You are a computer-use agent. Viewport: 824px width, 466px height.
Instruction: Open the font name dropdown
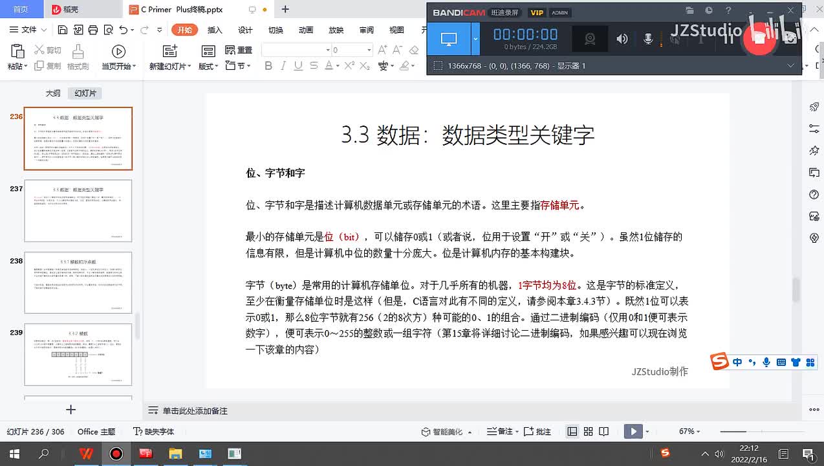coord(327,50)
